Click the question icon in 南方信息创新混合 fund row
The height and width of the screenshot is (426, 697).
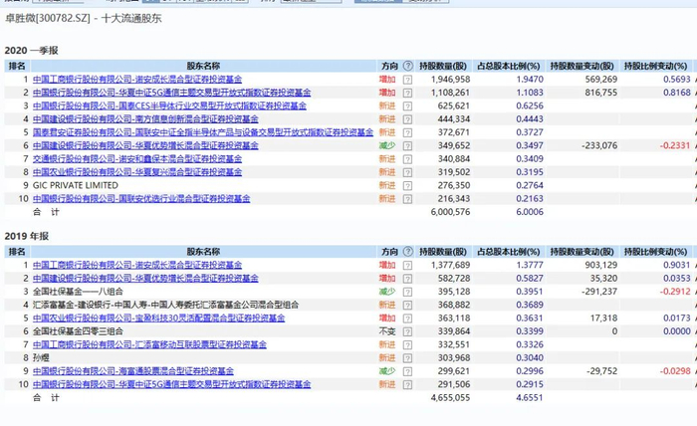[x=408, y=118]
